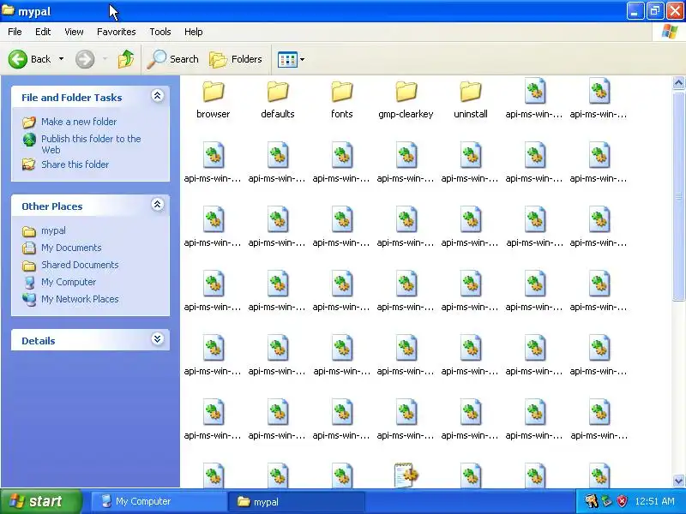
Task: Switch to My Computer taskbar button
Action: pos(159,502)
